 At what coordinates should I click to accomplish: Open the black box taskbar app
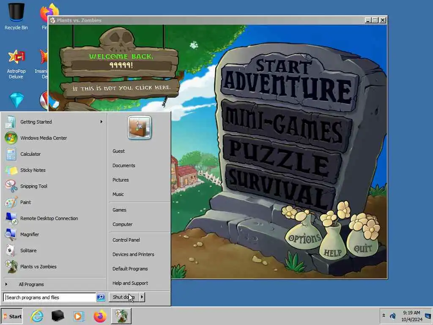58,316
